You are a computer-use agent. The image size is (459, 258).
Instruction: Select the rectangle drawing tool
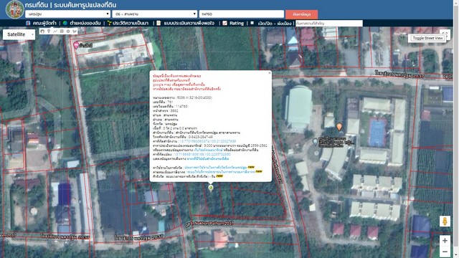(x=62, y=32)
